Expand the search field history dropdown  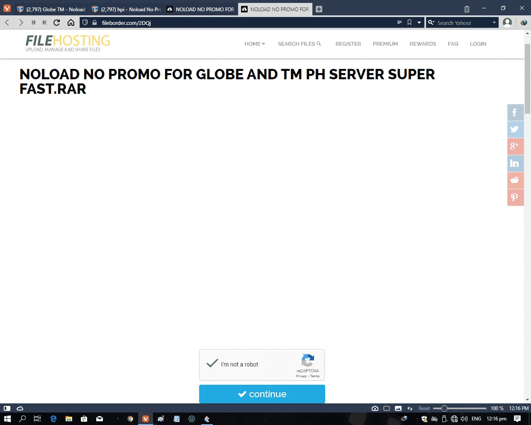coord(494,22)
